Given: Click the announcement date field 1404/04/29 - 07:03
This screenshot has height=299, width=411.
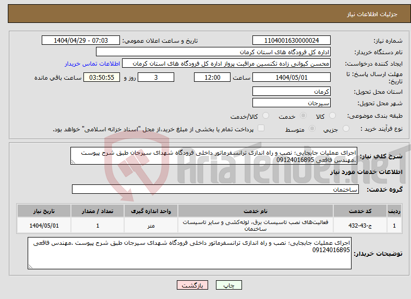Looking at the screenshot, I should pos(81,40).
